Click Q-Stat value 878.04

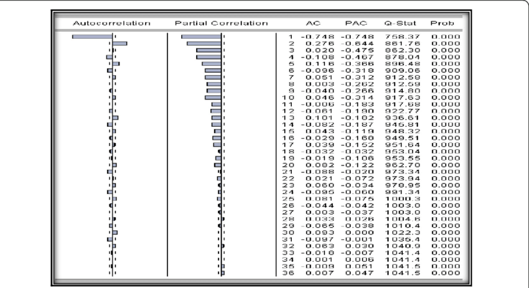click(403, 57)
